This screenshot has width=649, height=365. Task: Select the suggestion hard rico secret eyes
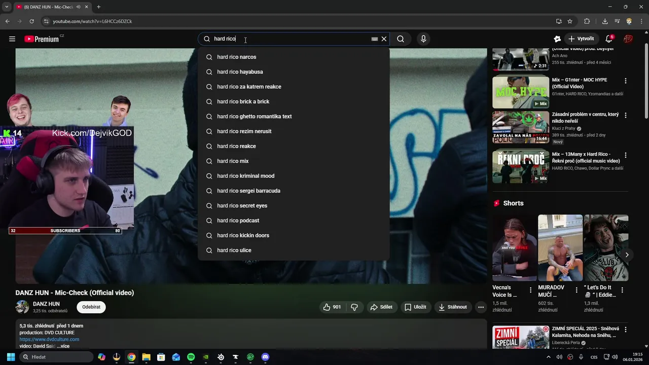[x=294, y=206]
